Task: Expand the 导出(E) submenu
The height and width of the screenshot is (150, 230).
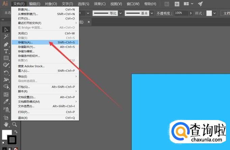Action: tap(45, 77)
